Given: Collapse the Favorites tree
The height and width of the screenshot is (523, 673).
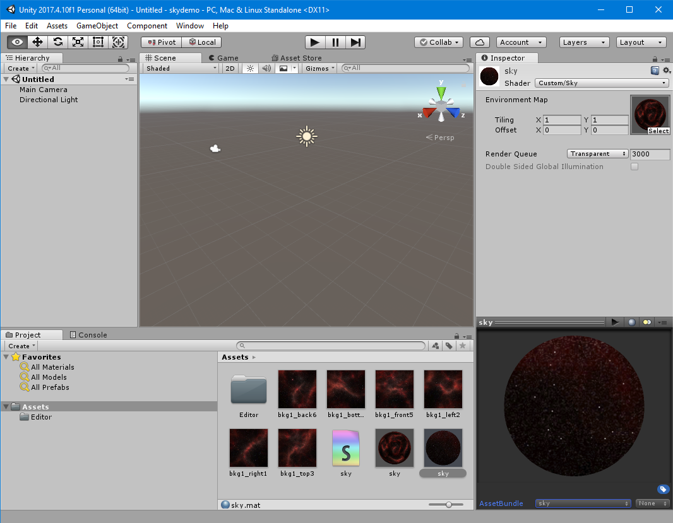Looking at the screenshot, I should click(6, 357).
